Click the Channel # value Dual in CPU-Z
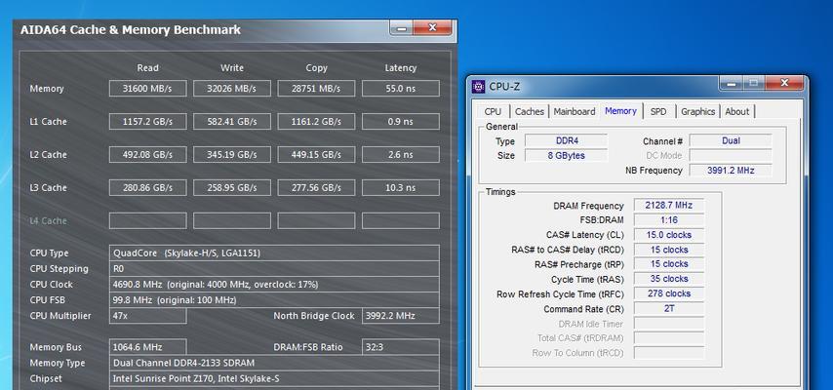 click(x=731, y=140)
